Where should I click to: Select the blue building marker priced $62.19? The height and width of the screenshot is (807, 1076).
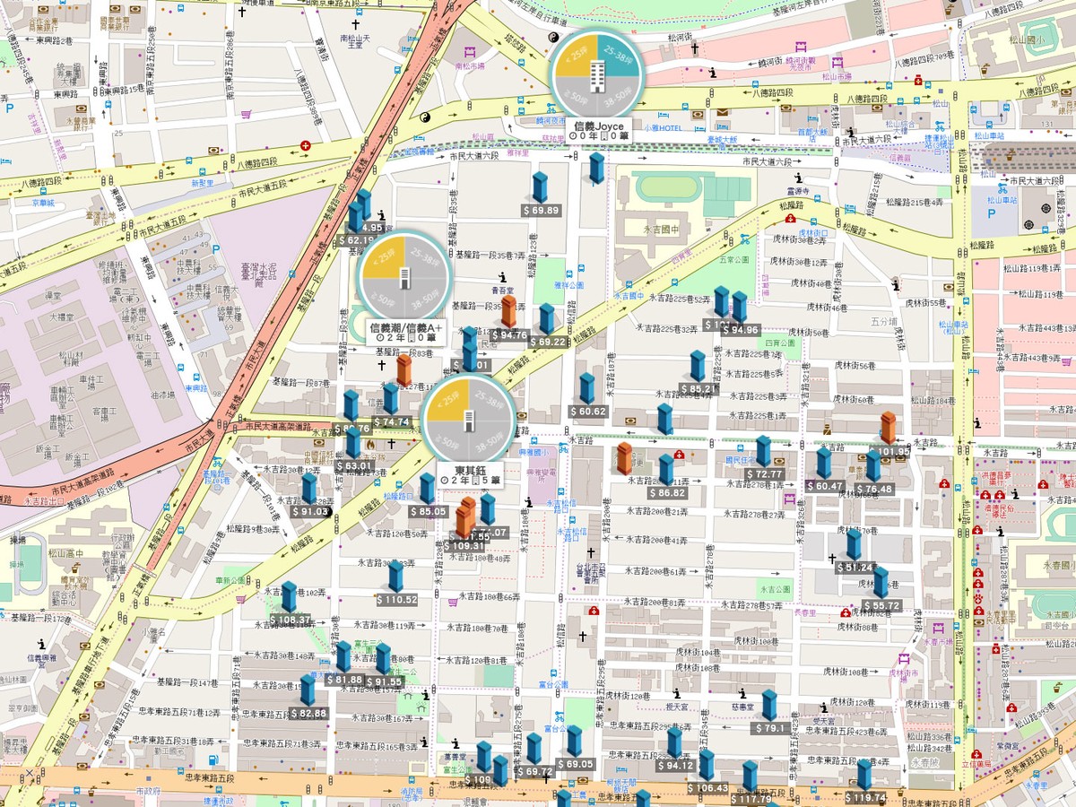coord(355,218)
